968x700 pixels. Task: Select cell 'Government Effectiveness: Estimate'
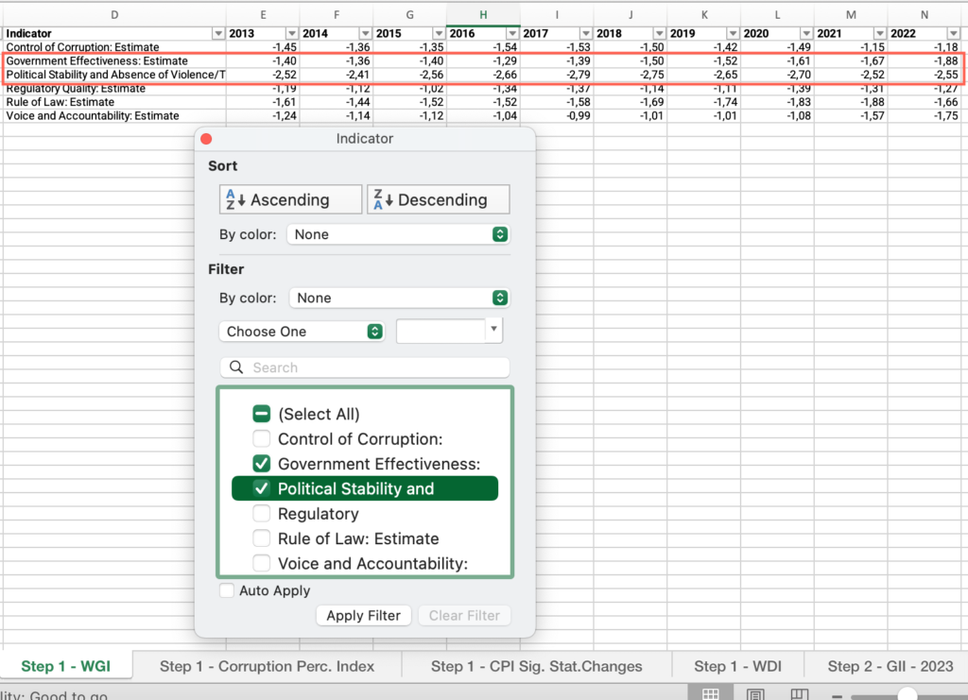(114, 60)
